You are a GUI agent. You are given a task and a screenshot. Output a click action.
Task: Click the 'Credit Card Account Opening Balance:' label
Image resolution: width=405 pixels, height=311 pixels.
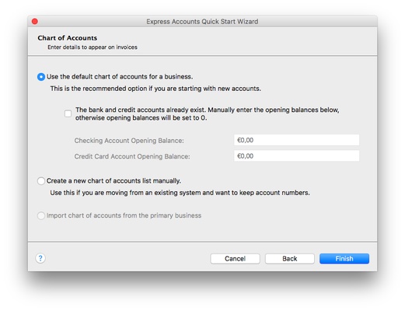click(132, 156)
